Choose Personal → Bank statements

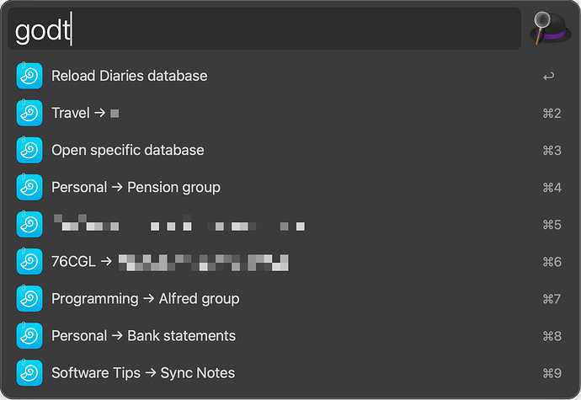(x=143, y=335)
